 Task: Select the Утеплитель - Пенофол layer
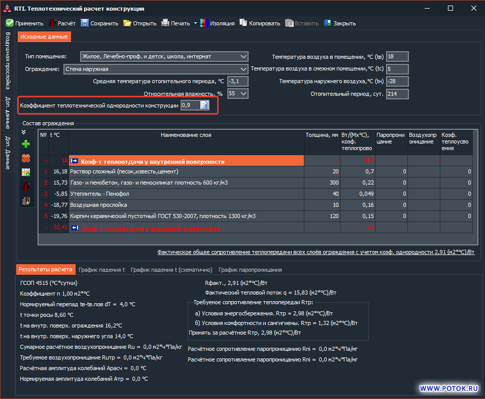pyautogui.click(x=256, y=194)
